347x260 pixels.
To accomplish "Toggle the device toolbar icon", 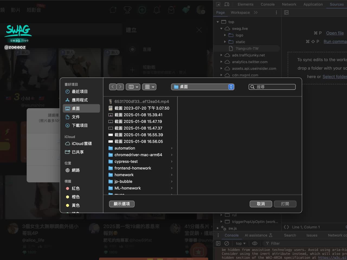I will [x=227, y=4].
